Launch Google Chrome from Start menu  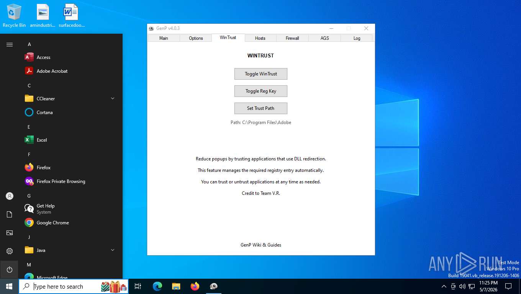click(71, 223)
